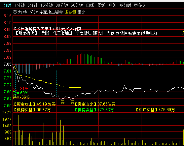Screen dimensions: 184x146
Task: Switch to the 月线 monthly chart
Action: pos(112,5)
